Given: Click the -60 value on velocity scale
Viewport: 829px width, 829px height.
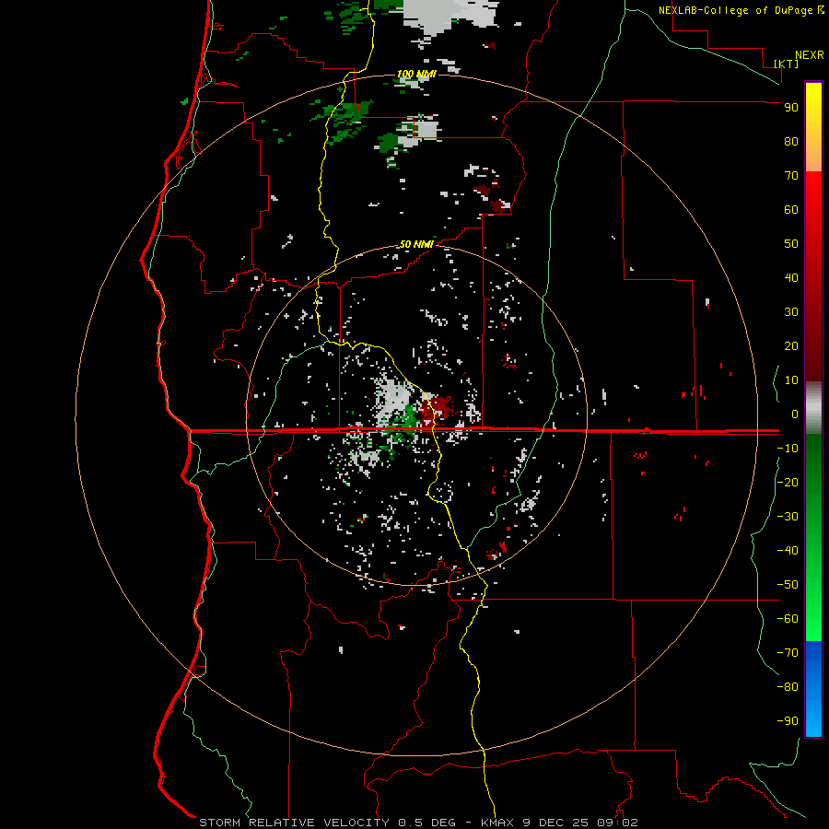Looking at the screenshot, I should click(788, 619).
